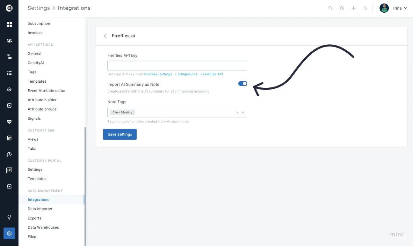Screen dimensions: 413x246
Task: Click Save settings button
Action: click(120, 134)
